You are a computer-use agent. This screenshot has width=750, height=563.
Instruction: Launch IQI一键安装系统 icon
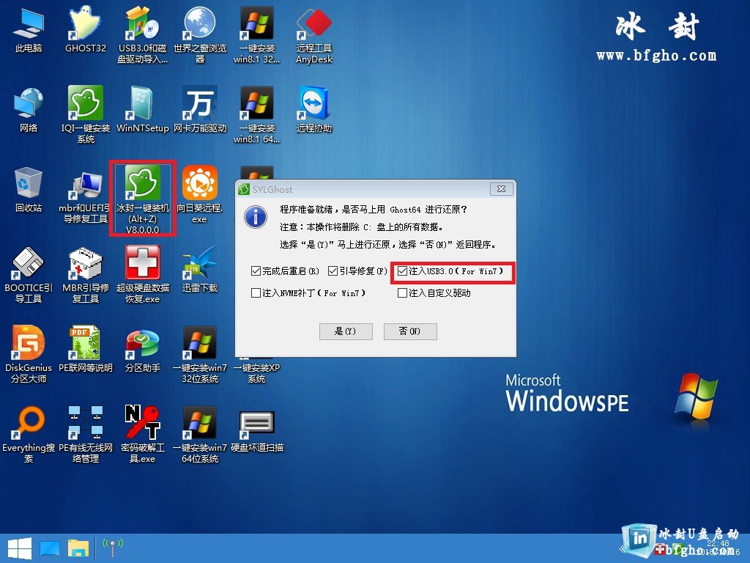coord(86,114)
